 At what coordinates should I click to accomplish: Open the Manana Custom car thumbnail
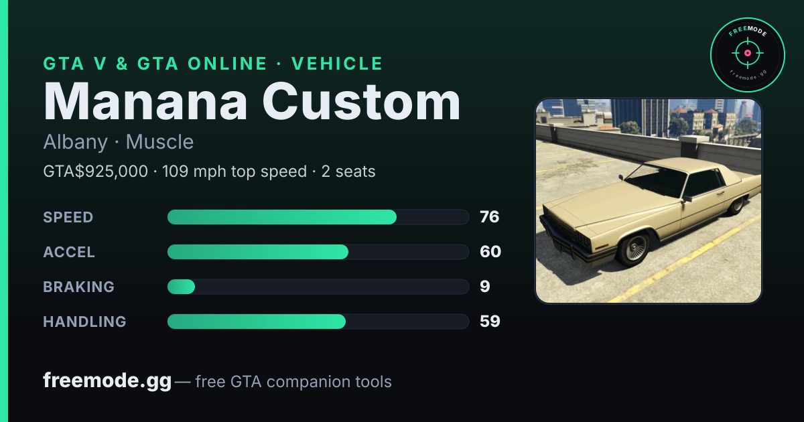click(649, 201)
